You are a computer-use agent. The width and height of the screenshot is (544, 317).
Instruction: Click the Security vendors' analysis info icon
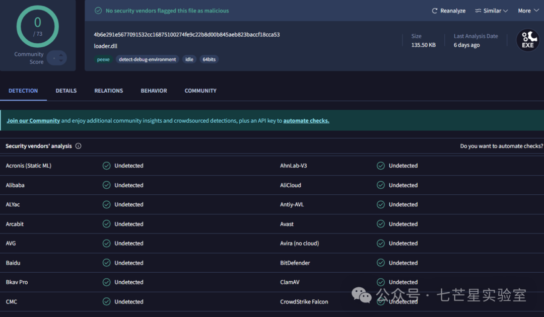pyautogui.click(x=79, y=146)
